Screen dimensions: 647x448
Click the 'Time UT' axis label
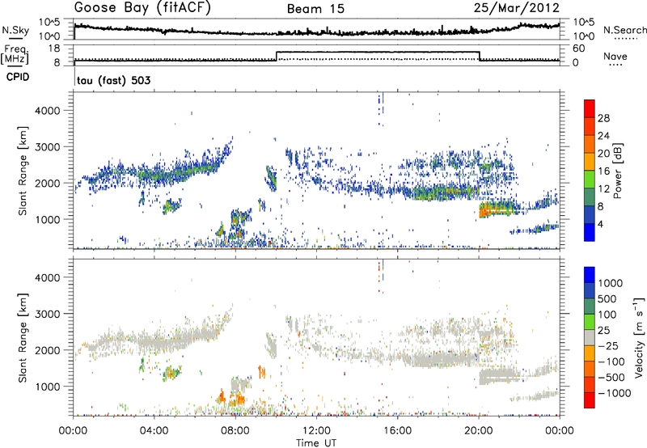pos(315,443)
